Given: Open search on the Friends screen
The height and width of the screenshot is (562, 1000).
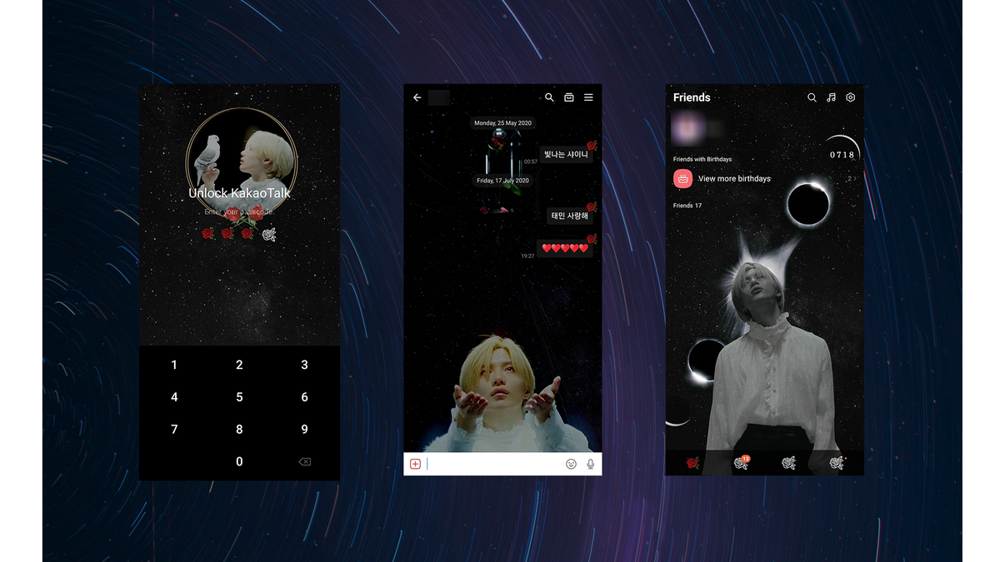Looking at the screenshot, I should click(812, 97).
